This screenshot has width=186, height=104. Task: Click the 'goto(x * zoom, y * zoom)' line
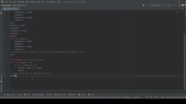(x=30, y=68)
